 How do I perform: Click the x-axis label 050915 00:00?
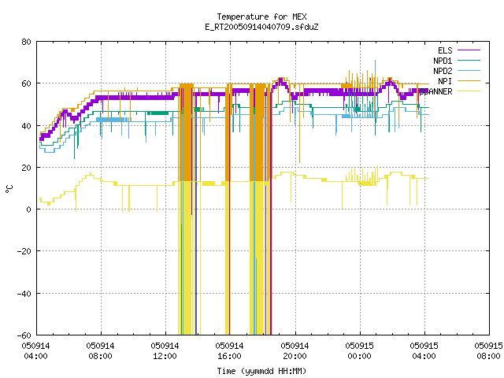pos(359,351)
